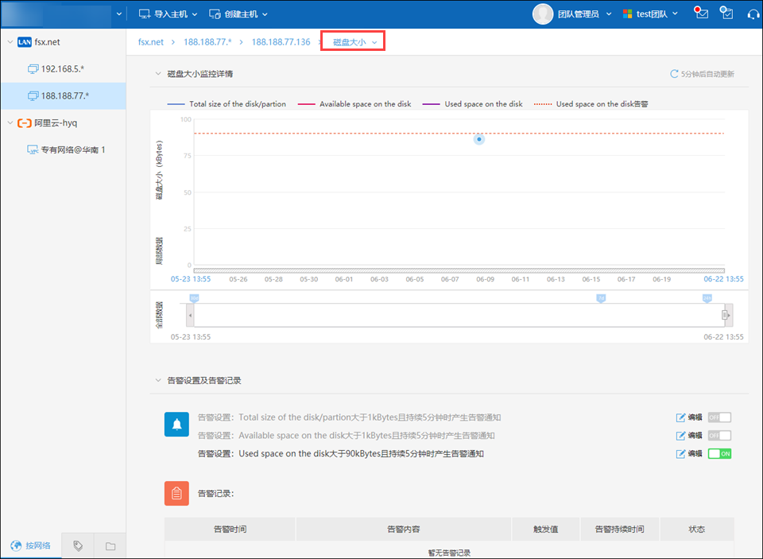Click edit icon for Total size alarm

point(680,417)
